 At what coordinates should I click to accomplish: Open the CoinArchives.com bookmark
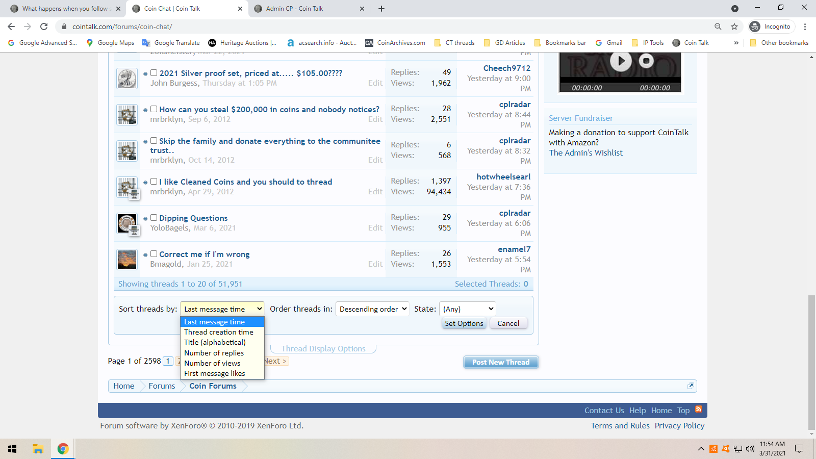click(x=395, y=43)
